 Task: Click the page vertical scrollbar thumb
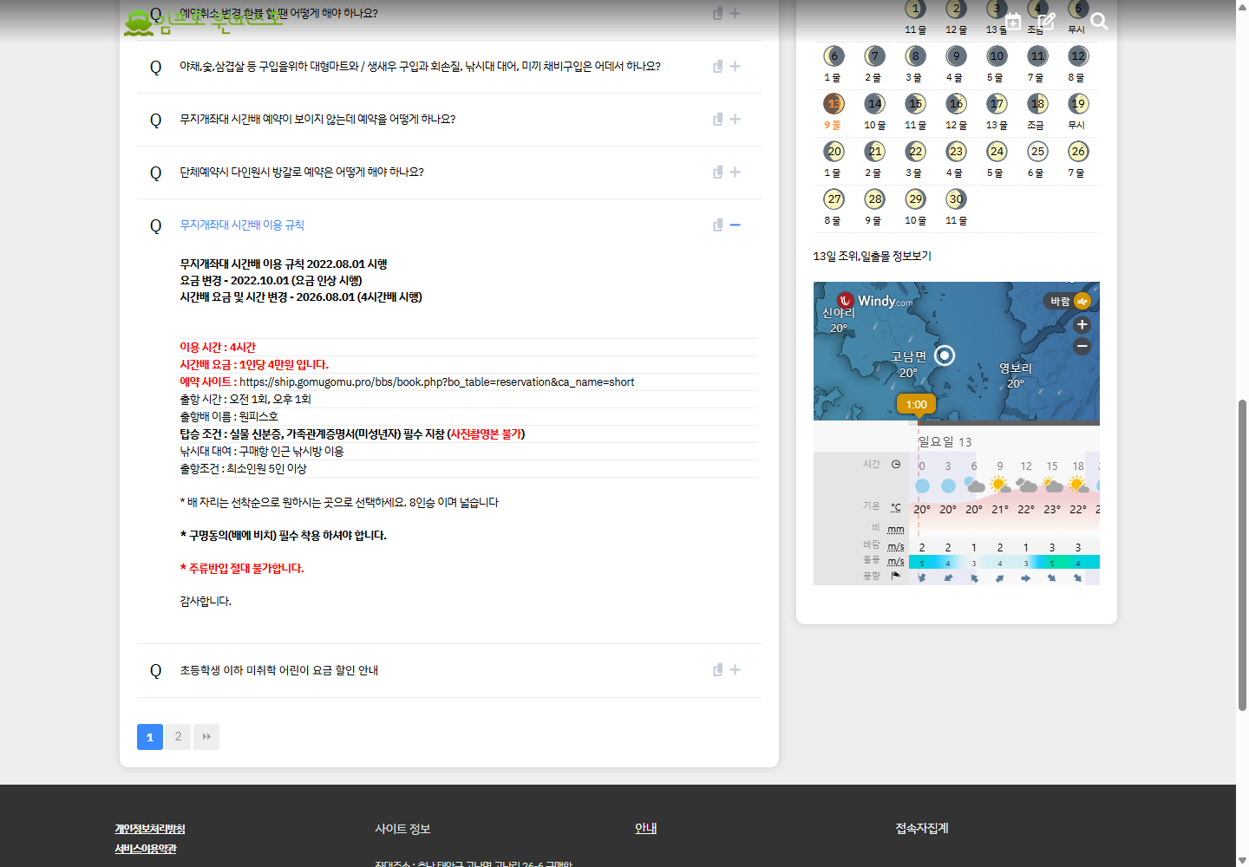click(1242, 555)
